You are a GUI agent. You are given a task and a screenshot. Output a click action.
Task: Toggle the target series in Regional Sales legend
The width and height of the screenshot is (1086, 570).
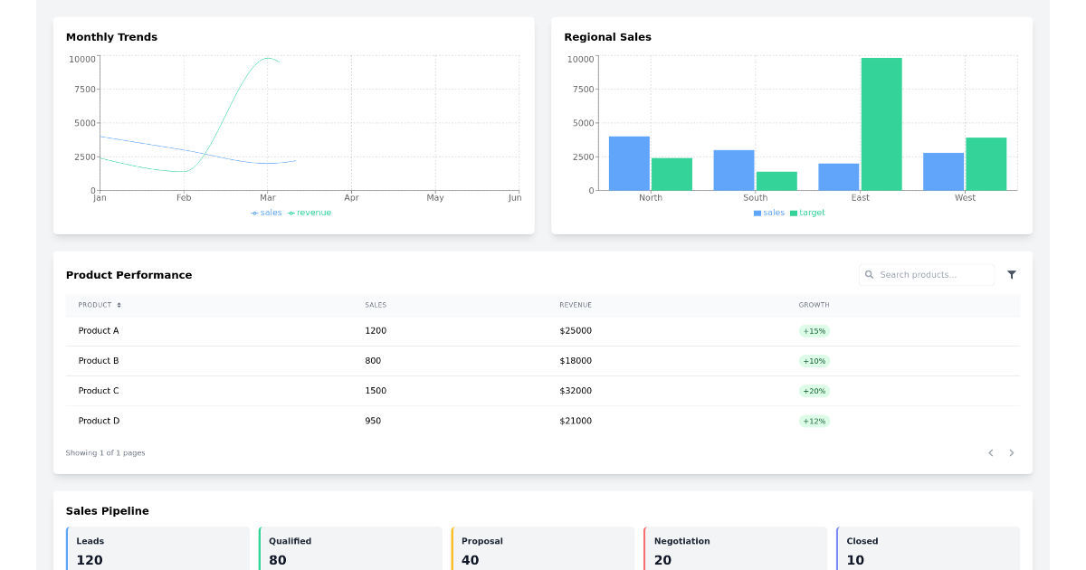(x=806, y=212)
